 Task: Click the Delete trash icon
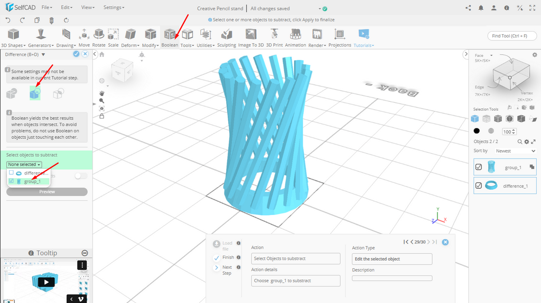[51, 21]
